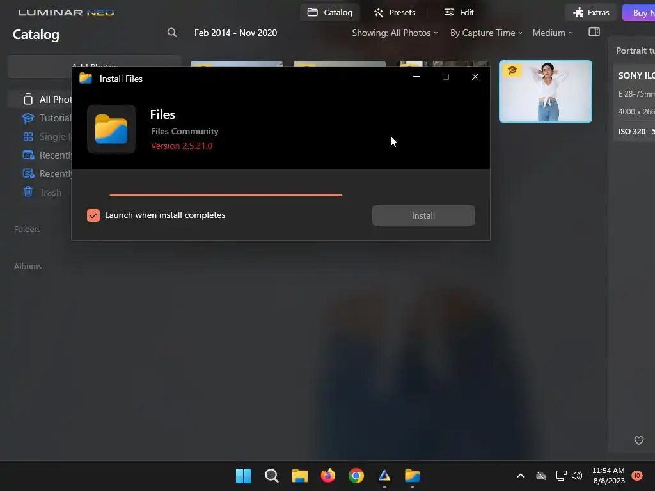The height and width of the screenshot is (491, 655).
Task: Click the Single grid icon in sidebar
Action: 28,137
